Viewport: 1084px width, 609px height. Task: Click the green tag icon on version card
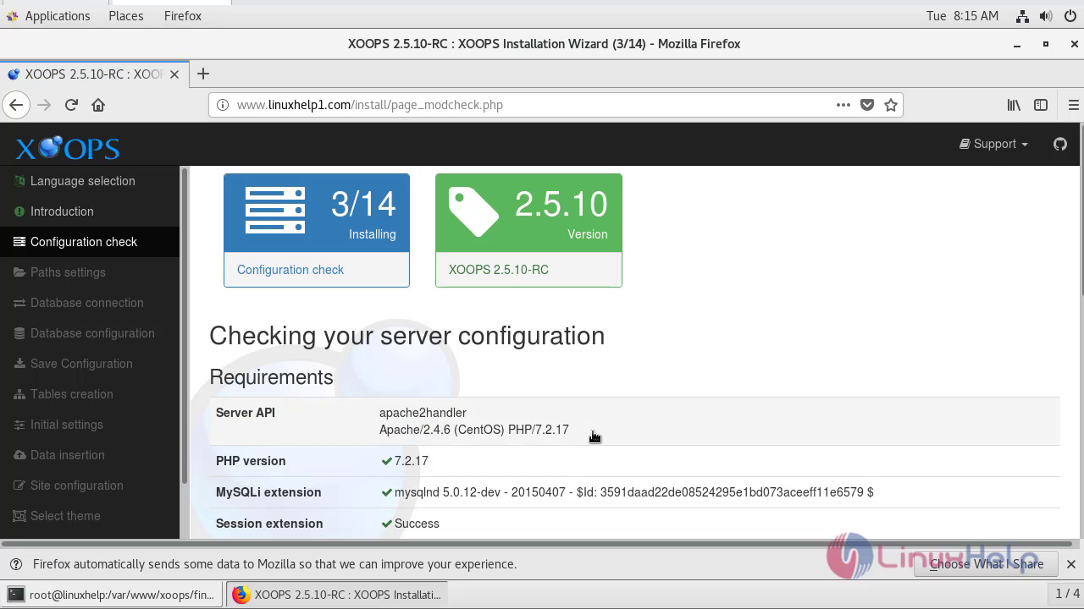(x=473, y=212)
